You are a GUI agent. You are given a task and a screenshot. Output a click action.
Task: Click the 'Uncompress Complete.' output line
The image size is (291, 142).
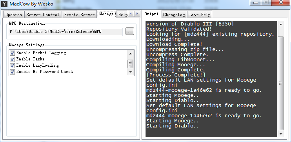177,55
